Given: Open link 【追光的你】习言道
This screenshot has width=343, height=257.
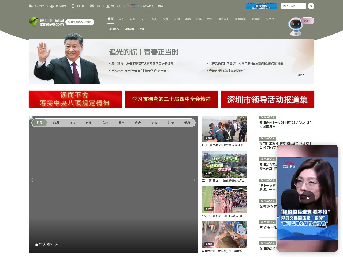Looking at the screenshot, I should coord(246,63).
